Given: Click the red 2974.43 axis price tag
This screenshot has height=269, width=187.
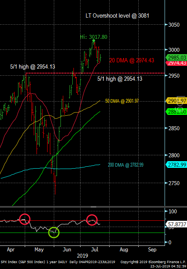Looking at the screenshot, I should [176, 63].
